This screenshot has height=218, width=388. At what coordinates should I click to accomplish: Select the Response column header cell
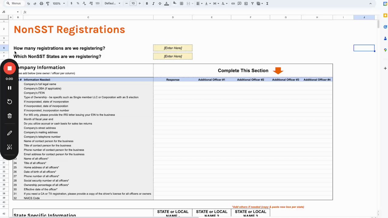[173, 80]
